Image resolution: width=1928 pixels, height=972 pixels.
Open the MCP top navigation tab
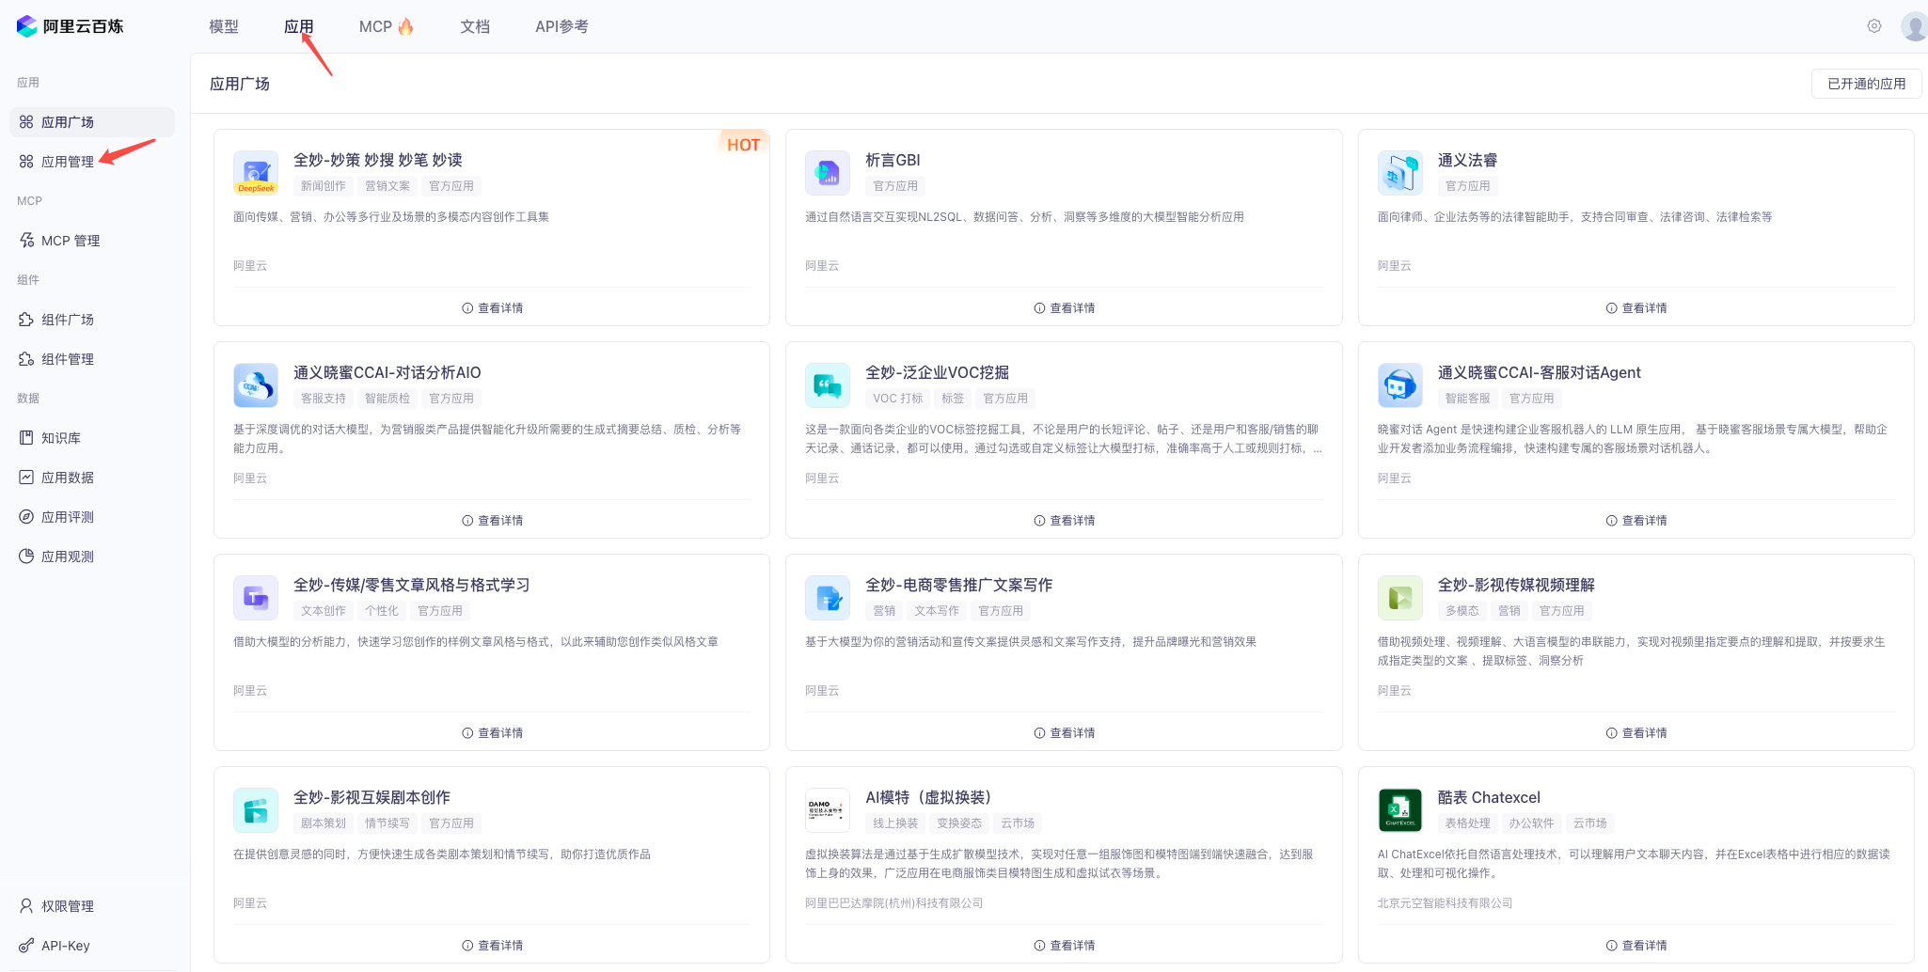(x=387, y=26)
